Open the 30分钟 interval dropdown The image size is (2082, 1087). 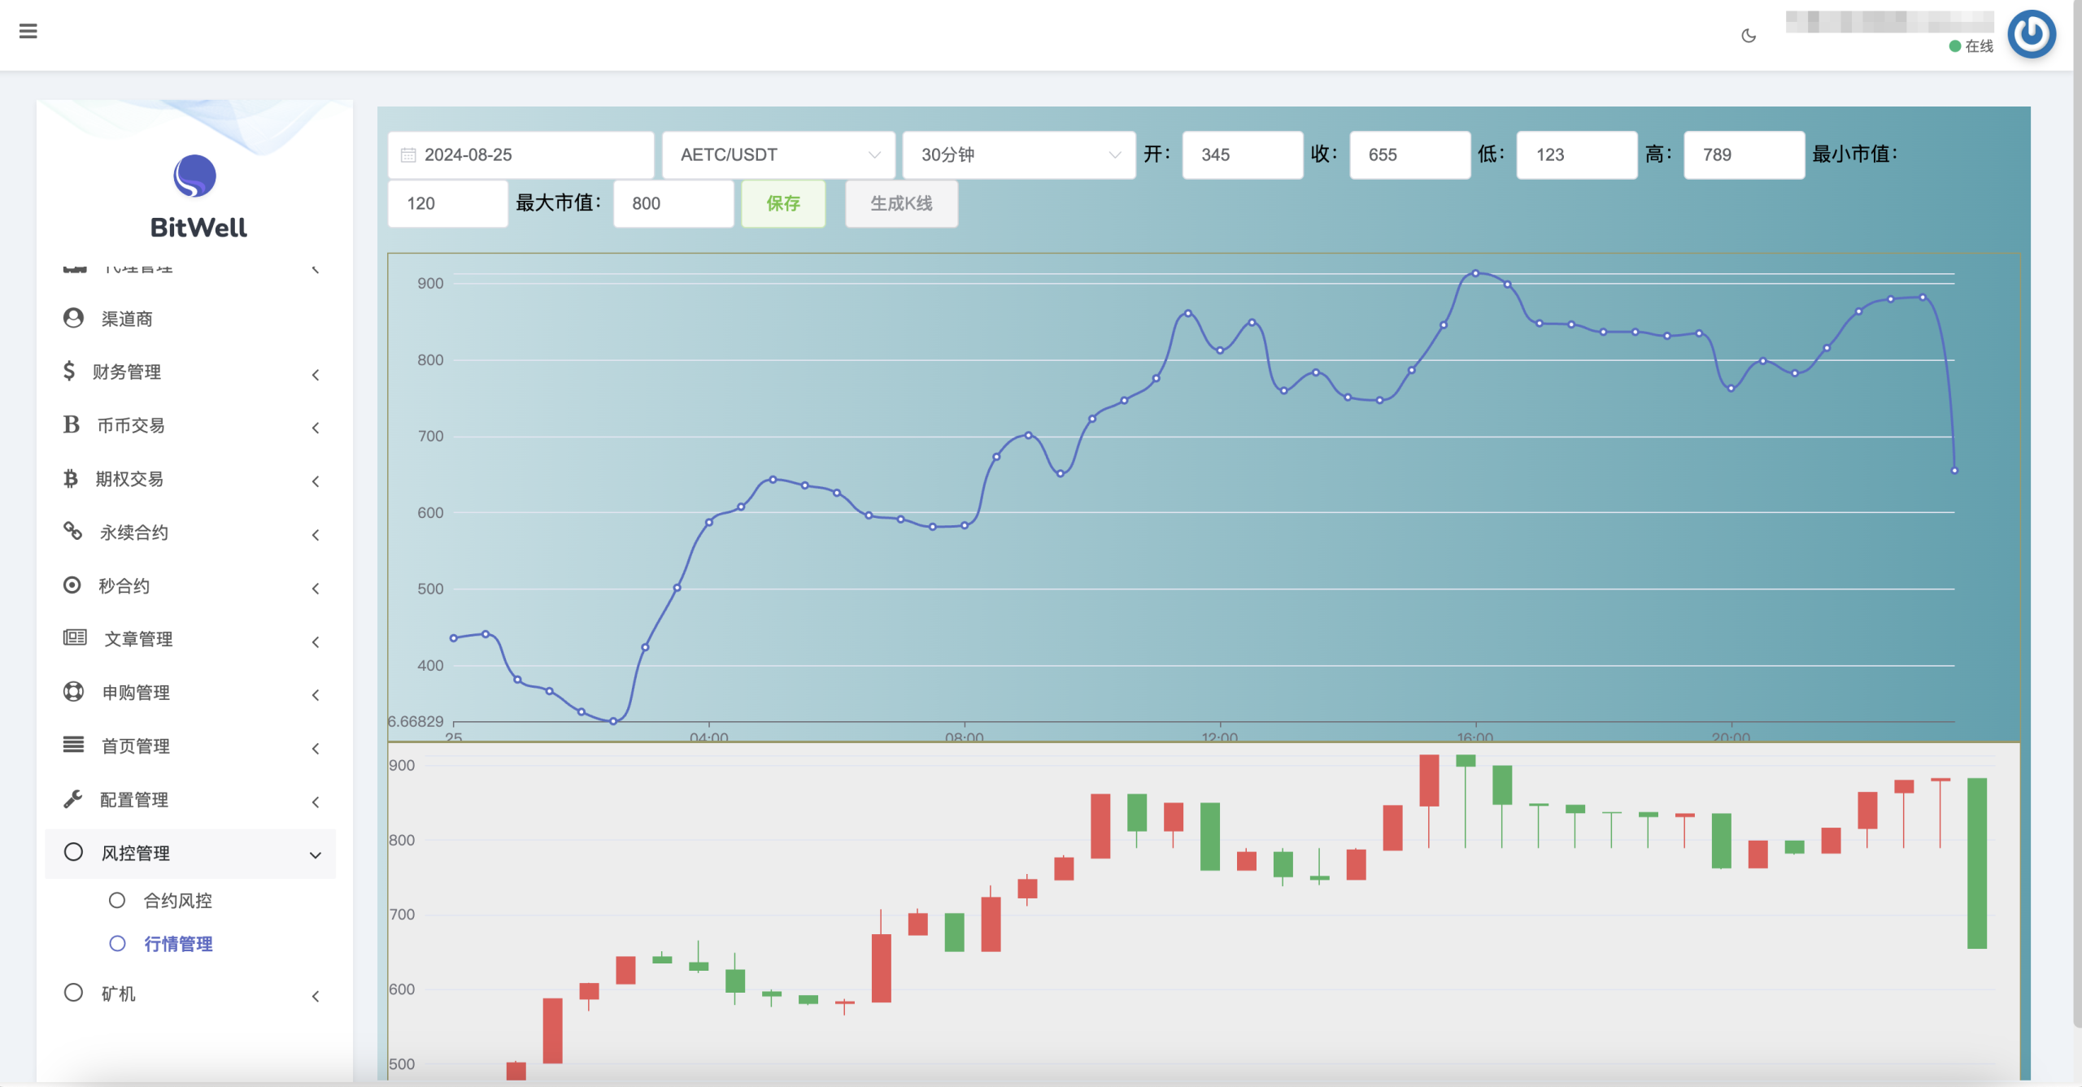pos(1018,155)
